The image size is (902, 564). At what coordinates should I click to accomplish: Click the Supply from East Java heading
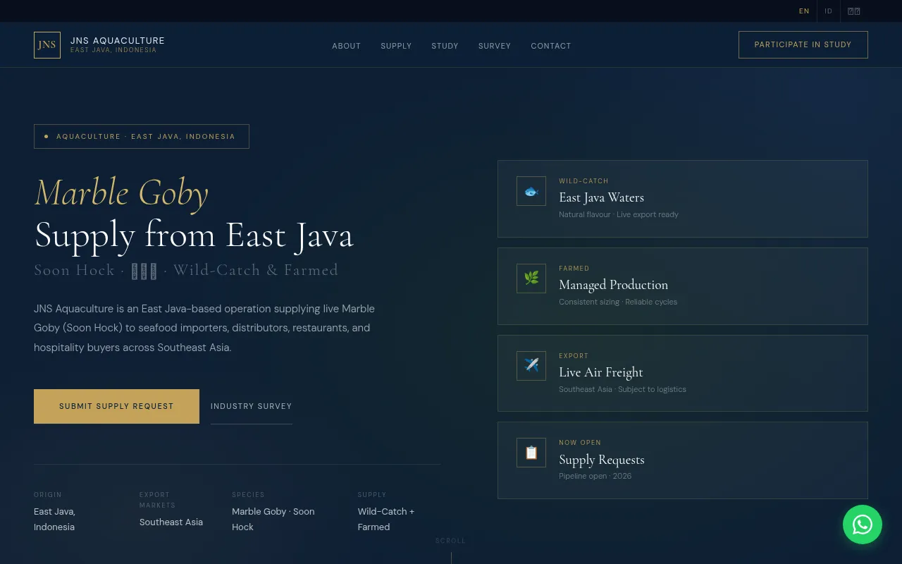click(x=194, y=235)
